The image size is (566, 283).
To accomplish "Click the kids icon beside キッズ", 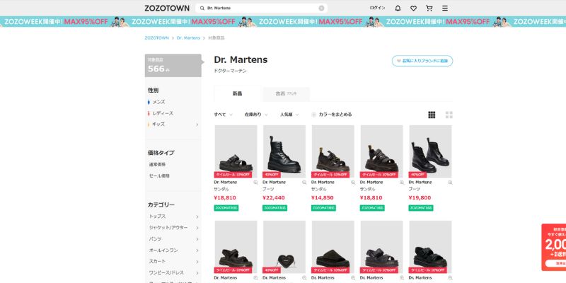I will [149, 125].
